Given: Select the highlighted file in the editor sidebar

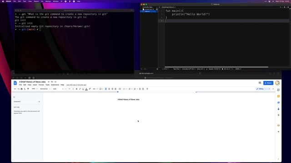Looking at the screenshot, I should point(149,11).
